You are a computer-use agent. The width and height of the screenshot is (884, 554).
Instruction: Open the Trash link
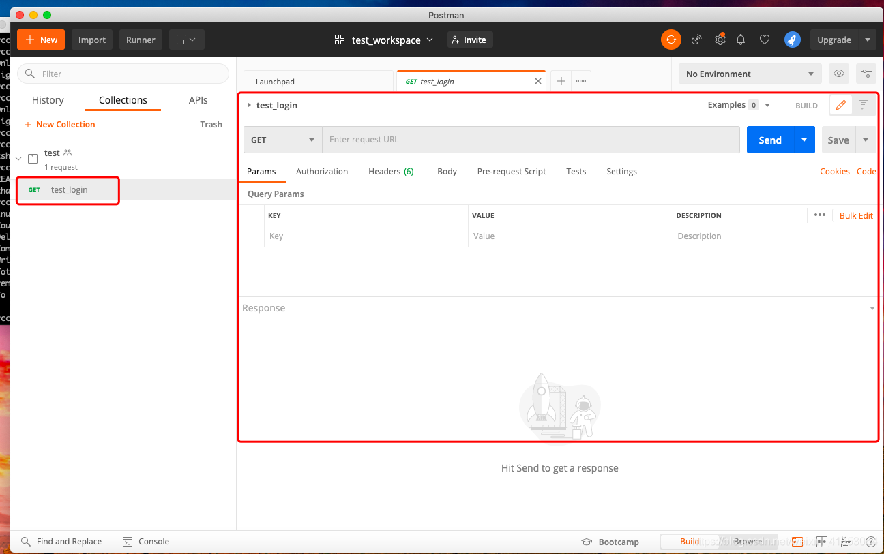point(211,125)
